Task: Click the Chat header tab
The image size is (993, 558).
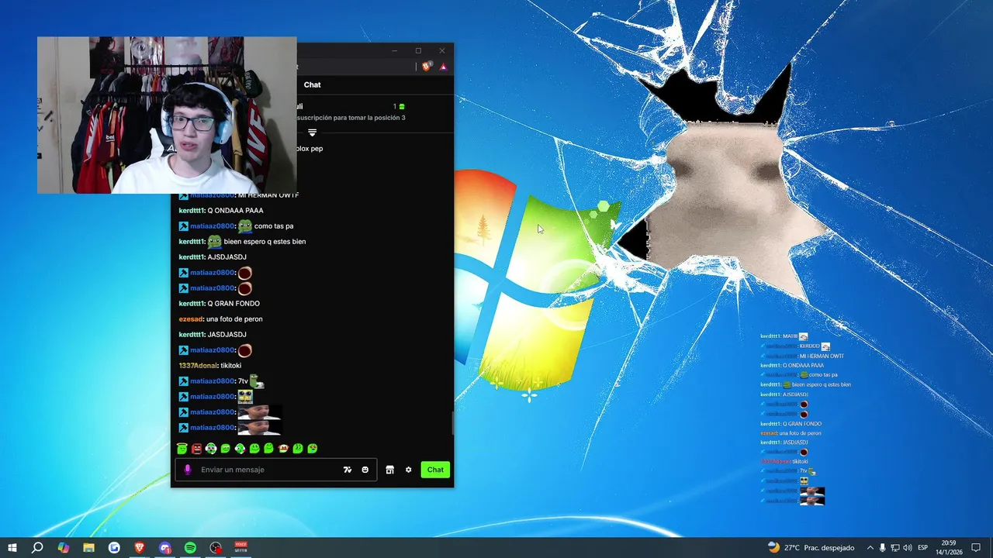Action: point(312,84)
